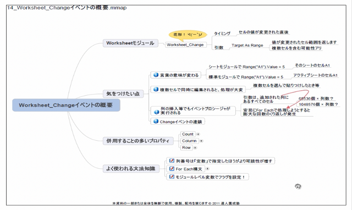Select the Worksheetモジュール branch topic

point(130,43)
